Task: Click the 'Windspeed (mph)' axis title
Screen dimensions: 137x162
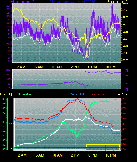Action: click(x=22, y=1)
